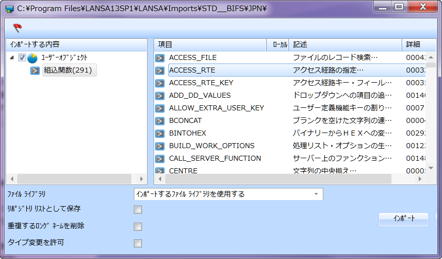Viewport: 442px width, 259px height.
Task: Click the icon beside BUILD_WORK_OPTIONS
Action: point(160,146)
